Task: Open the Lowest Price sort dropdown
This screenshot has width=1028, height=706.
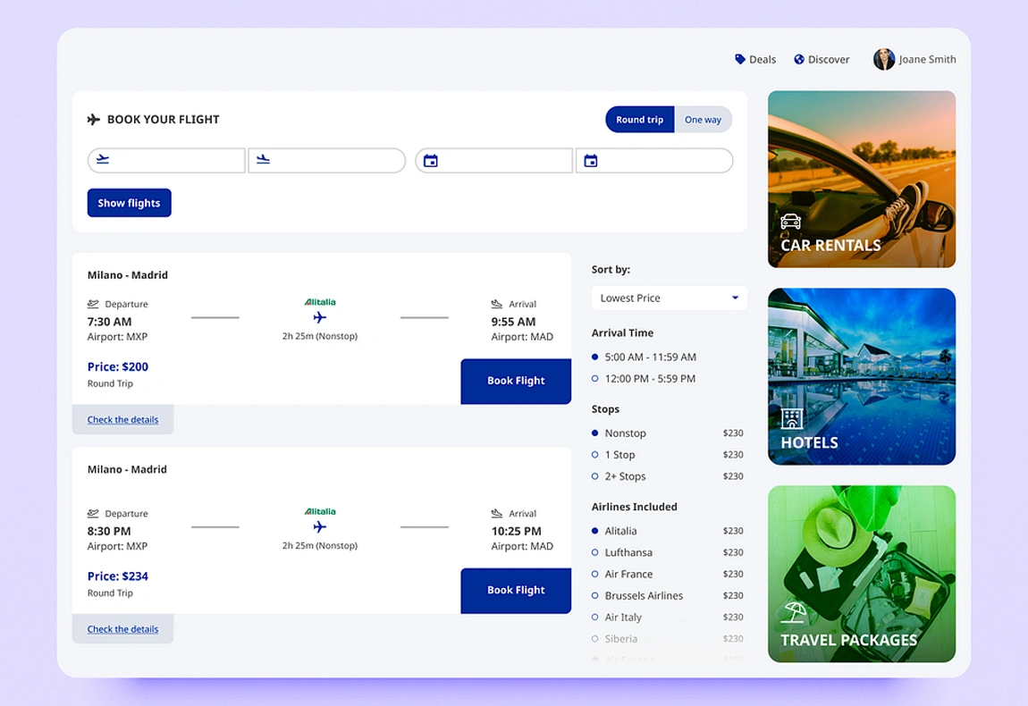Action: [x=669, y=298]
